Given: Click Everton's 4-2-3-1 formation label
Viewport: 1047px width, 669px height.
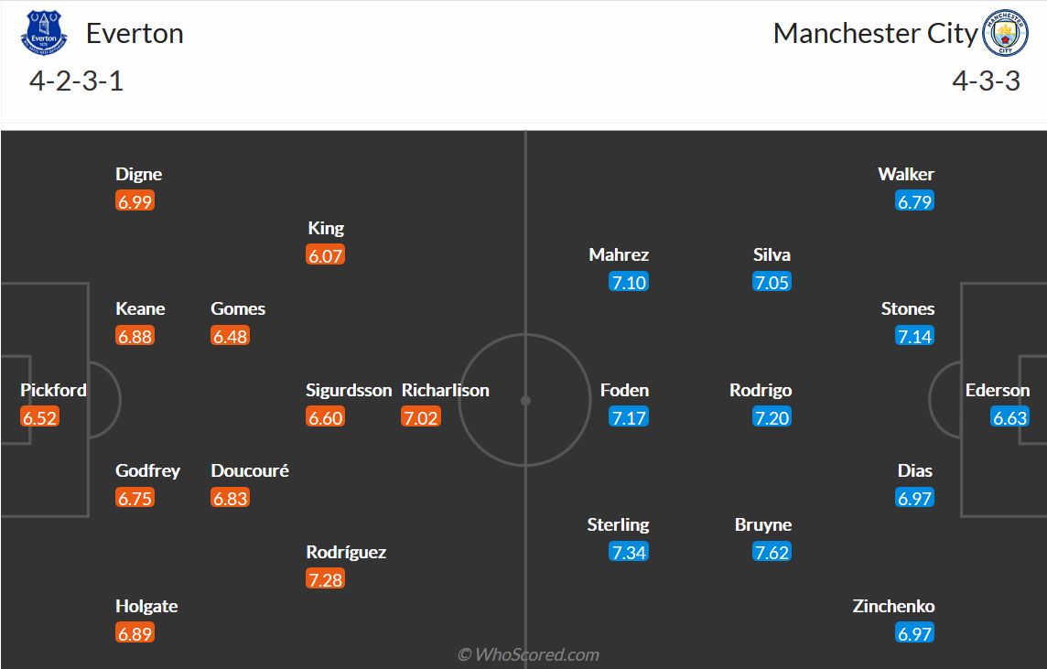Looking at the screenshot, I should coord(76,81).
